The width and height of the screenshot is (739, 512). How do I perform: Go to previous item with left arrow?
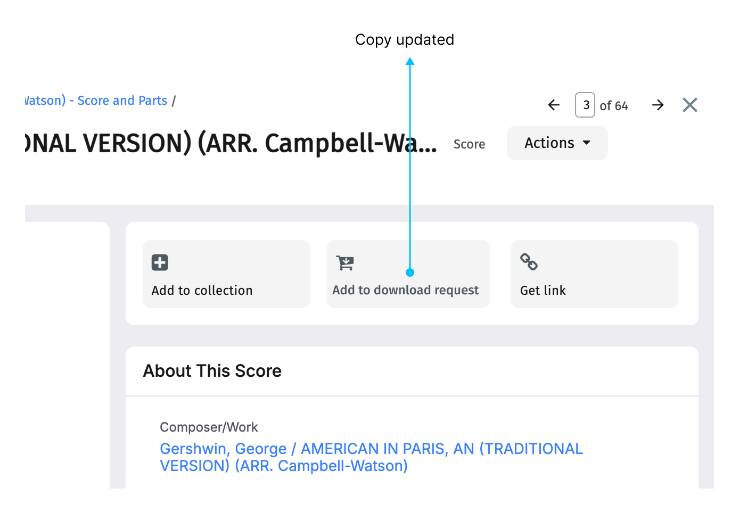click(x=554, y=105)
